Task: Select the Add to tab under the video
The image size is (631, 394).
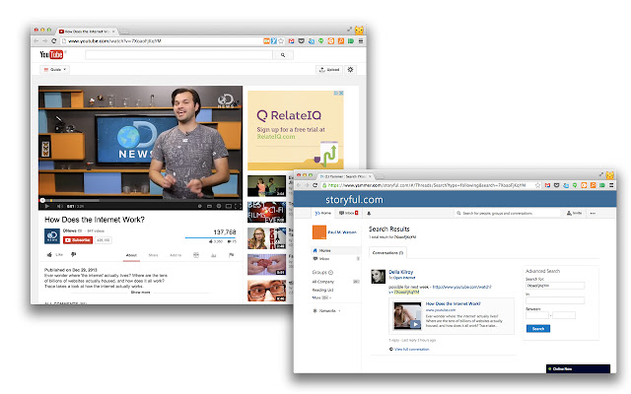Action: click(175, 255)
